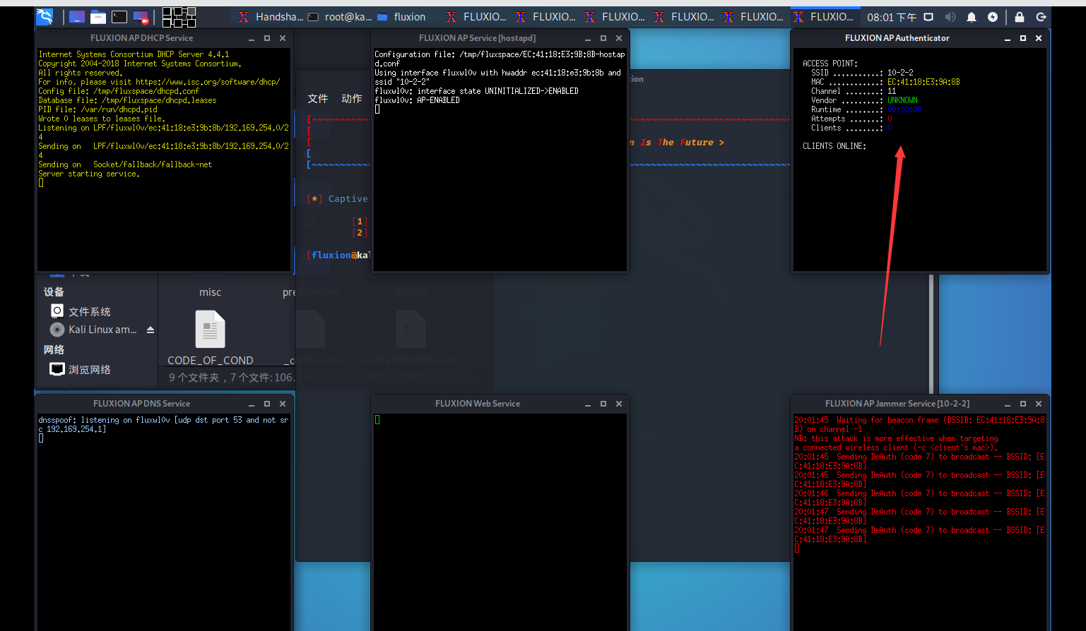
Task: Click the log out tray icon
Action: point(1041,17)
